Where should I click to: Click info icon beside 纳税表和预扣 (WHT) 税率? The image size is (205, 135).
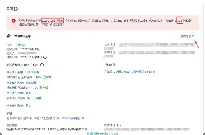[x=42, y=65]
